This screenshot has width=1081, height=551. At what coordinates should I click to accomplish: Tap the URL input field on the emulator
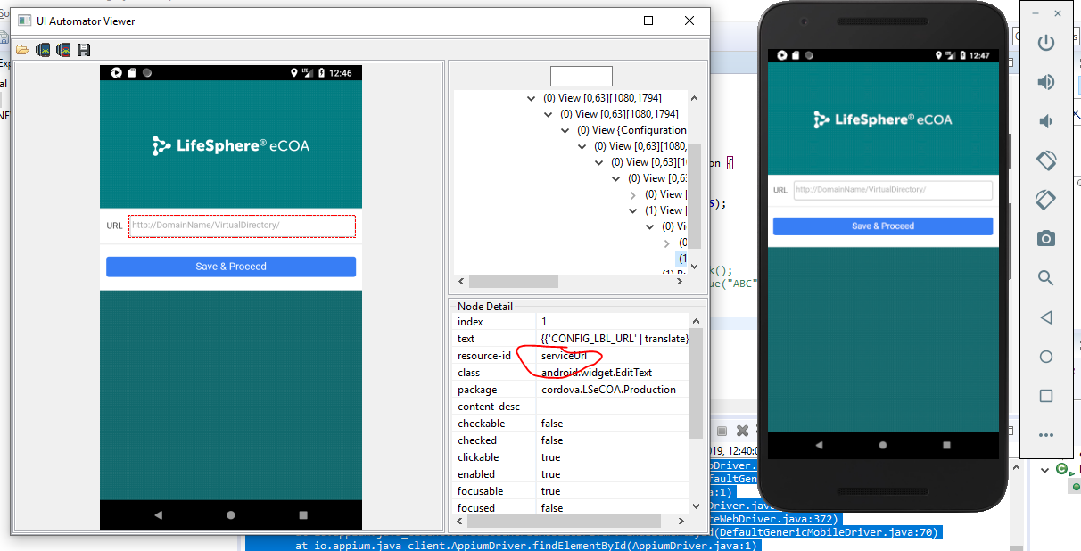coord(893,190)
